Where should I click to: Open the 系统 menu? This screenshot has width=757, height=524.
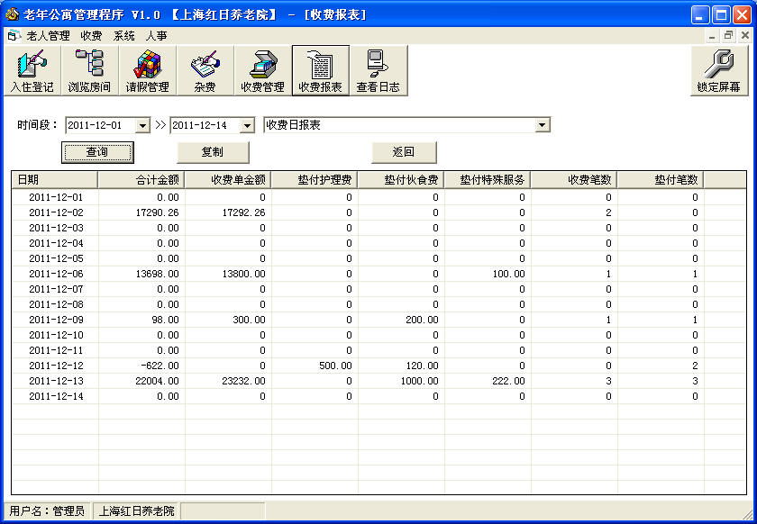124,36
